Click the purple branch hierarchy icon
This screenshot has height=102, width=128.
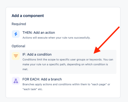16,81
